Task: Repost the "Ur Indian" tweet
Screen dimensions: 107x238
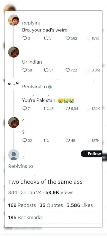Action: pos(46,70)
